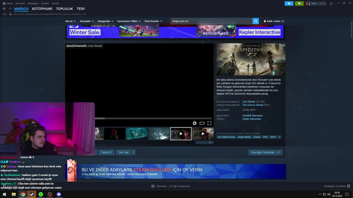Play the Cast Reveal video thumbnail
353x198 pixels.
click(181, 134)
